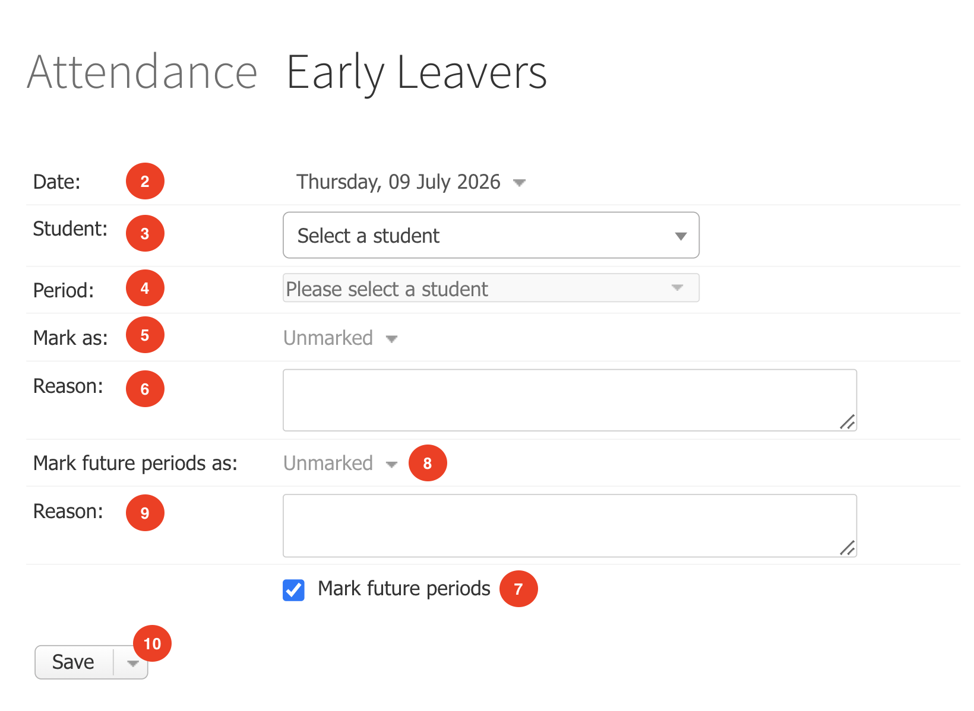
Task: Expand the Mark as Unmarked dropdown
Action: pos(340,338)
